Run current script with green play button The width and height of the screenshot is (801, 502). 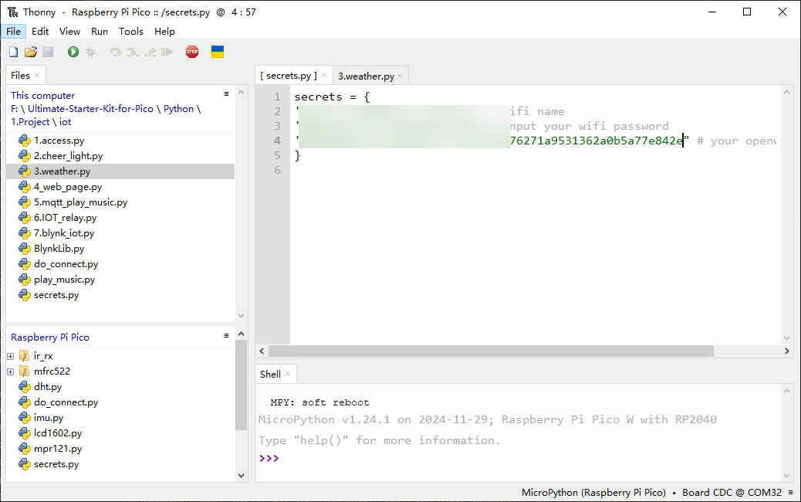(73, 52)
